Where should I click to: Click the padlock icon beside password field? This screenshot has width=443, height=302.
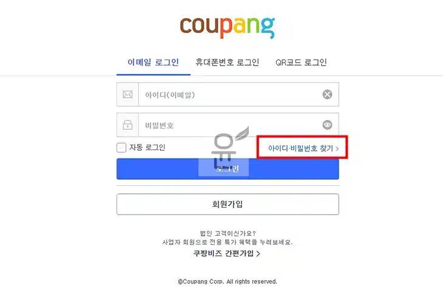click(127, 125)
